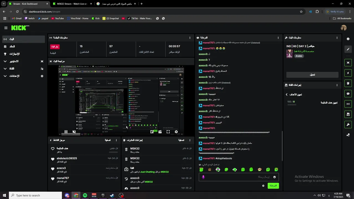
Task: Open the user avatar at top right
Action: tap(344, 28)
